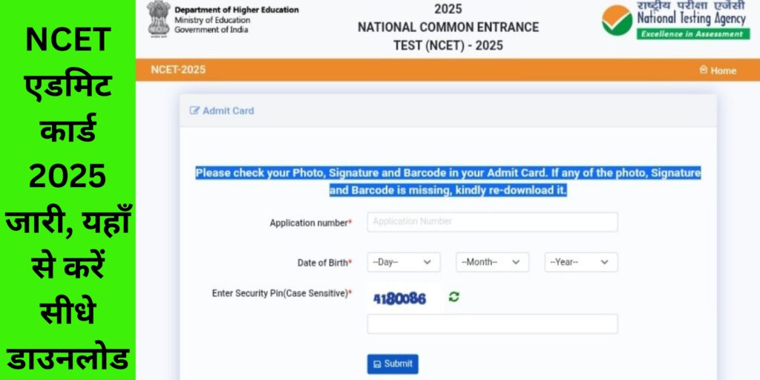Click the empty security pin text box
This screenshot has height=380, width=760.
point(492,324)
